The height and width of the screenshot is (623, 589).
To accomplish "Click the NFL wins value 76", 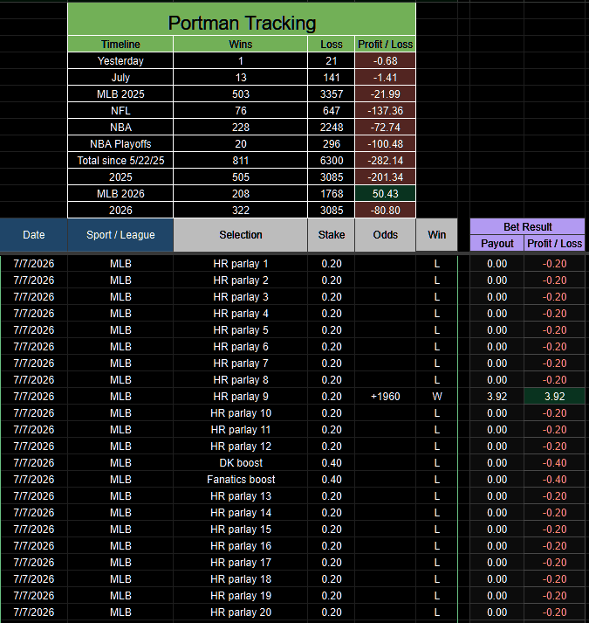I will click(241, 110).
